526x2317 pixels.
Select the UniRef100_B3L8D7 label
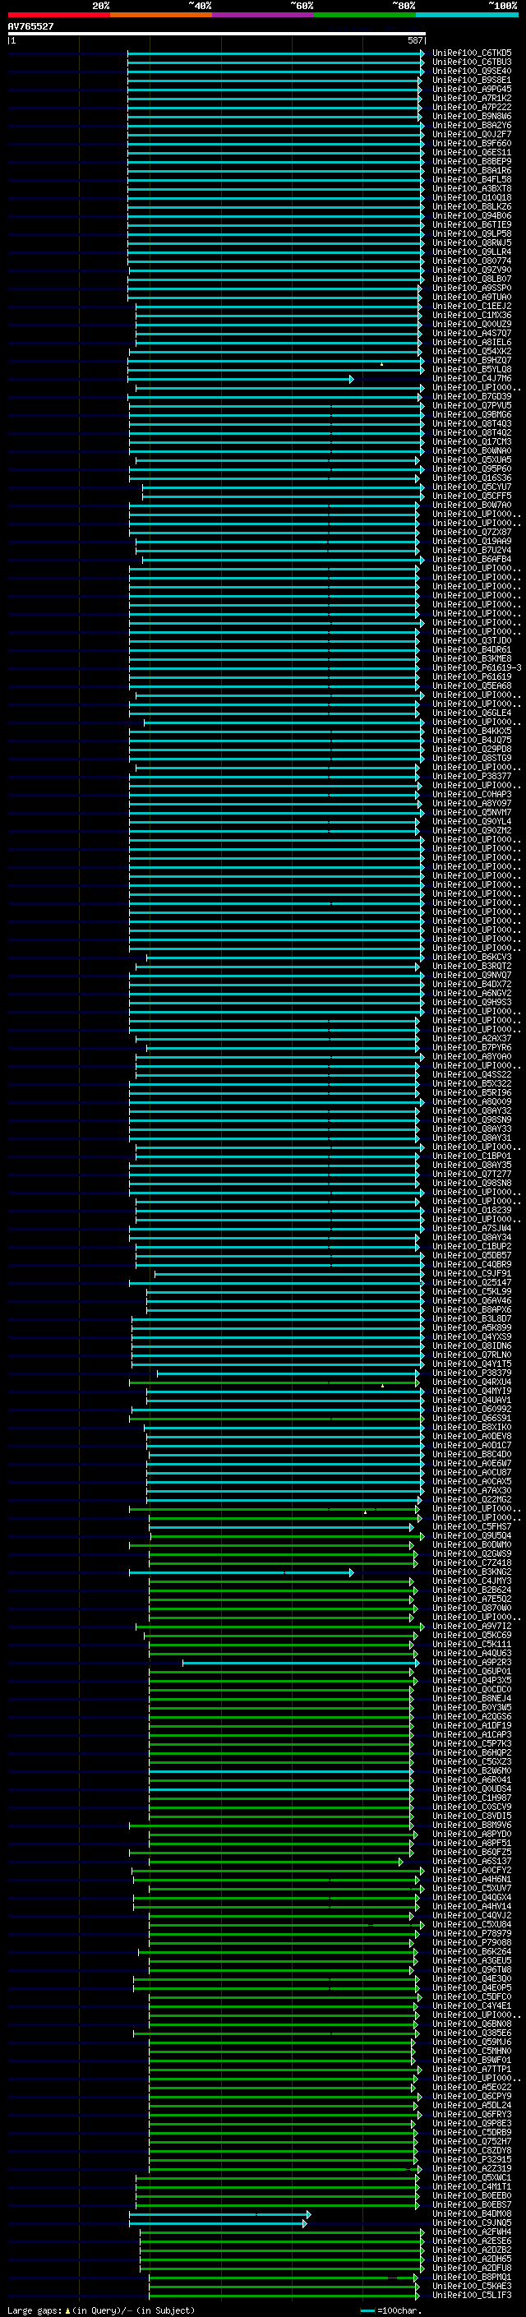(x=472, y=1318)
